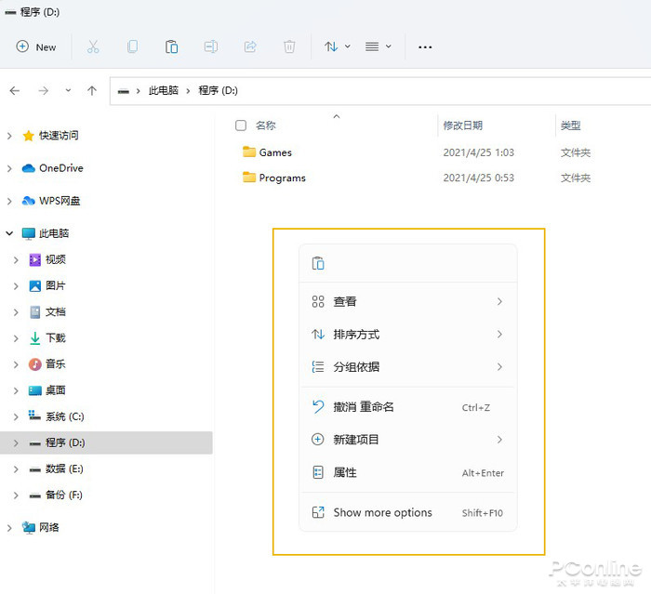The image size is (651, 594).
Task: Select 属性 in the context menu
Action: click(x=345, y=472)
